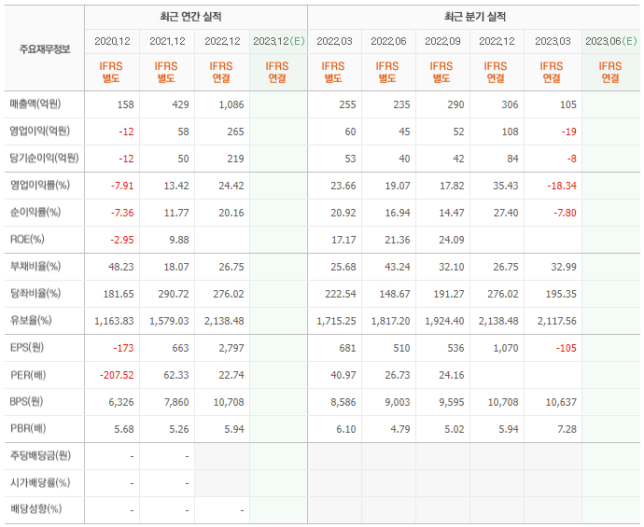The height and width of the screenshot is (527, 644).
Task: Select the 2023.12(E) estimate column header
Action: (279, 41)
